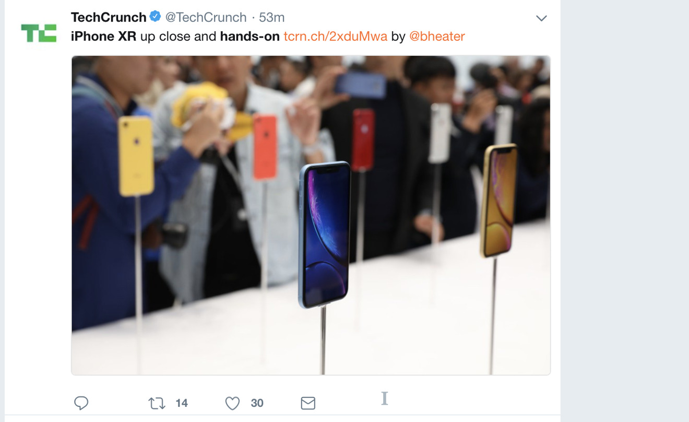Share tweet via the envelope message icon
This screenshot has height=422, width=689.
point(308,403)
